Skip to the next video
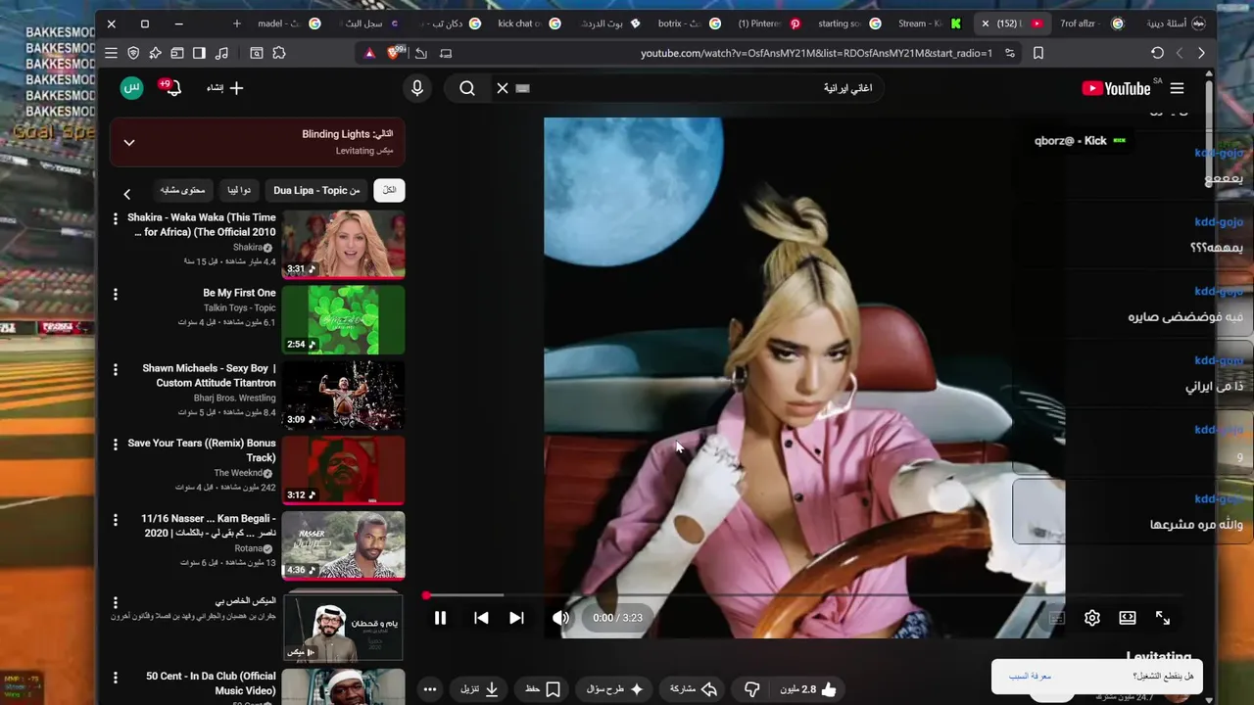Screen dimensions: 1254x705 [516, 618]
